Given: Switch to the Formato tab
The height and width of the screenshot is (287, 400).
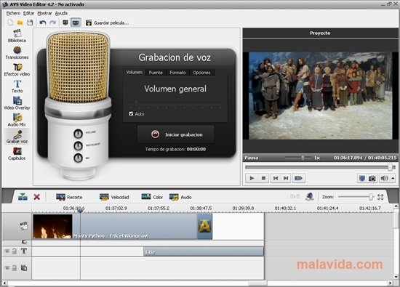Looking at the screenshot, I should pyautogui.click(x=177, y=73).
